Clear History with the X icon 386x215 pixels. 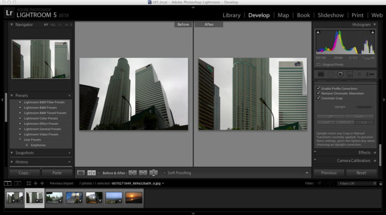(x=69, y=162)
